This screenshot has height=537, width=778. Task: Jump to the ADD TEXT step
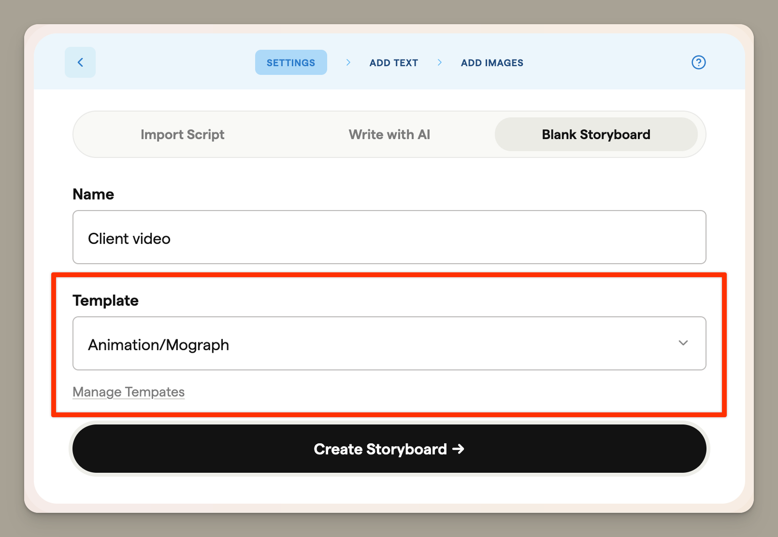click(394, 63)
